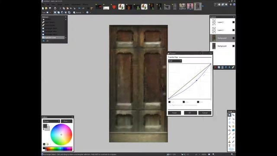This screenshot has width=277, height=156.
Task: Toggle the Colors window icon in top-right
Action: tap(226, 5)
